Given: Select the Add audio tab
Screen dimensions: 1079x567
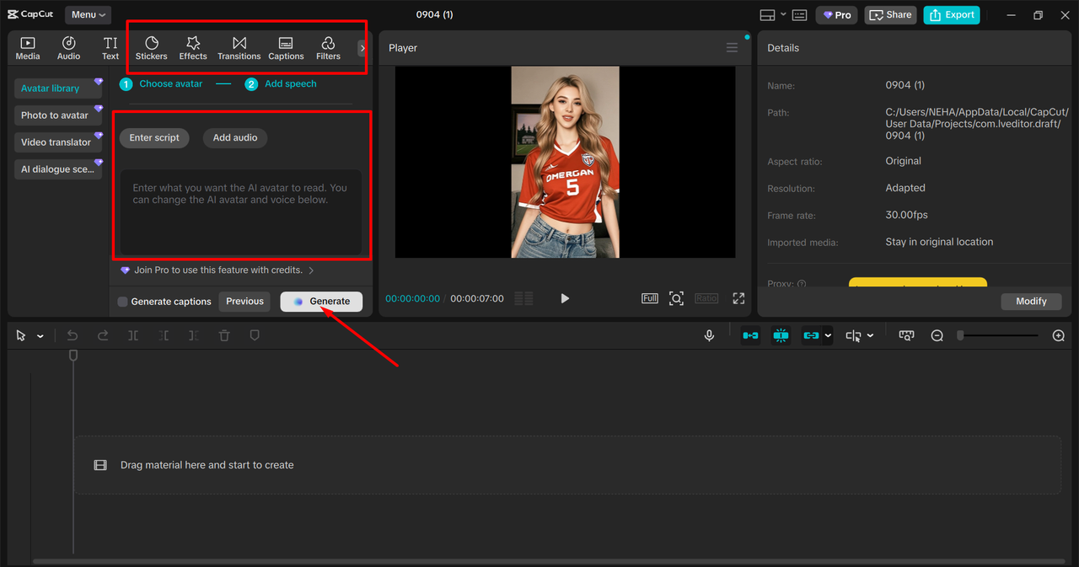Looking at the screenshot, I should coord(234,138).
